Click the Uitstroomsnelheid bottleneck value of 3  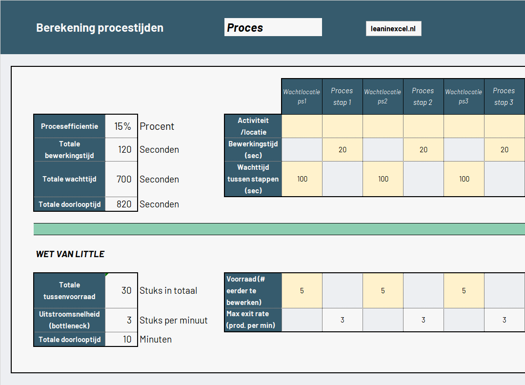coord(121,320)
